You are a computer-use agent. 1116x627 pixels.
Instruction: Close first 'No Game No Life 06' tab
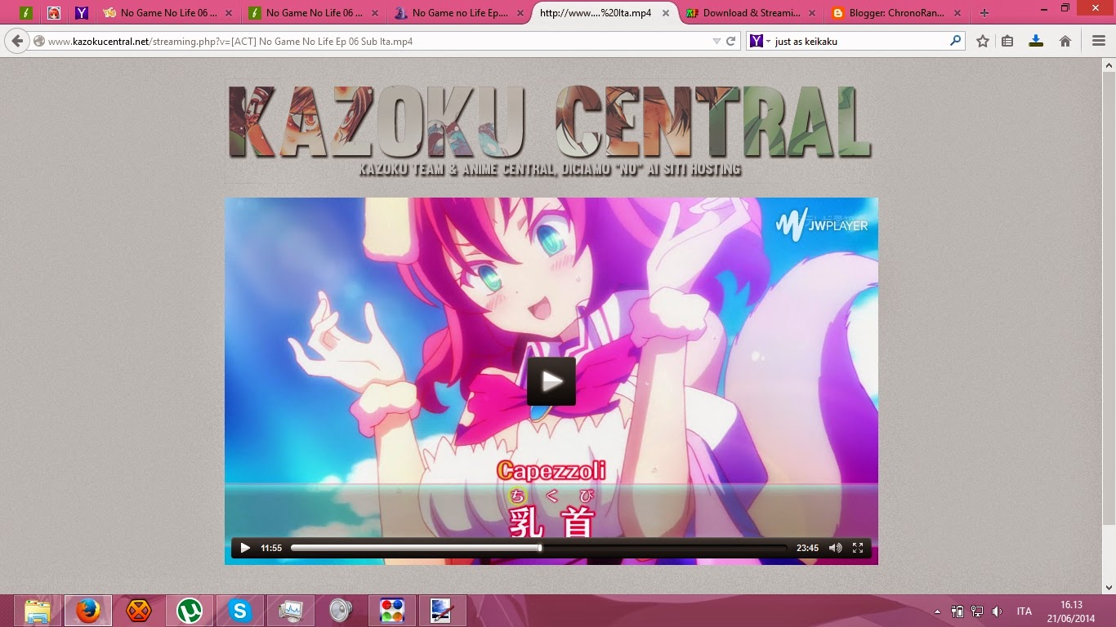click(x=228, y=13)
